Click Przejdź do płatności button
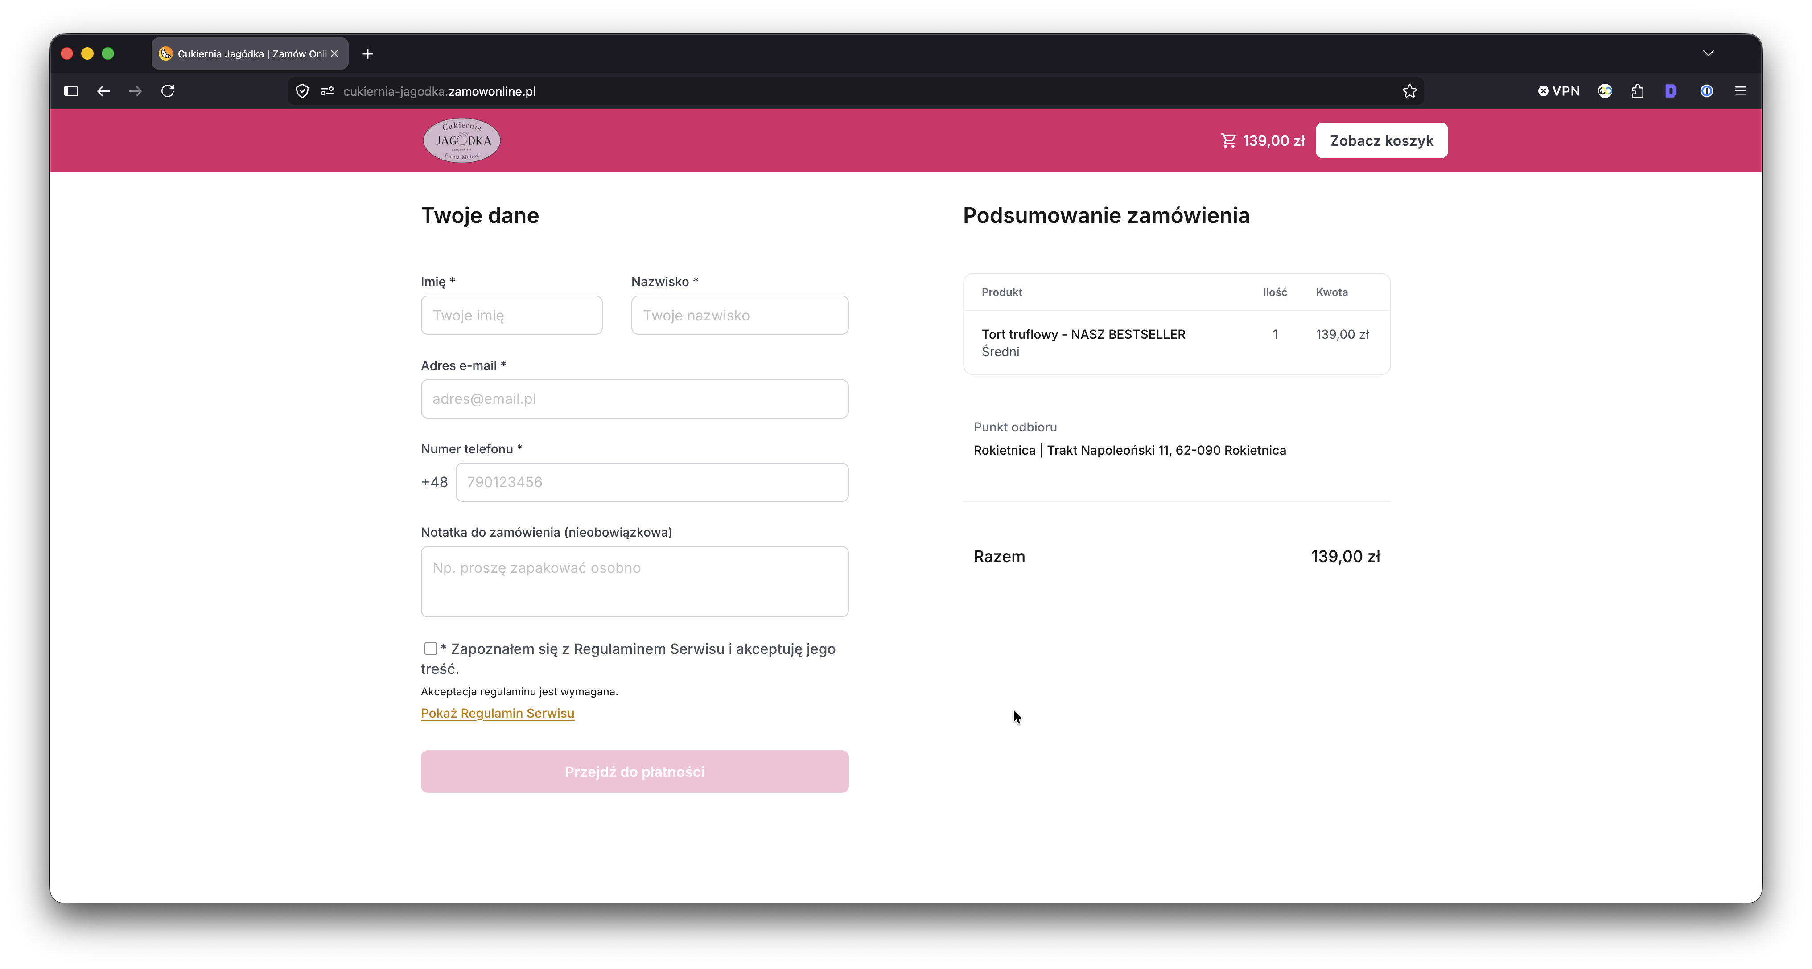The width and height of the screenshot is (1812, 969). pyautogui.click(x=634, y=772)
